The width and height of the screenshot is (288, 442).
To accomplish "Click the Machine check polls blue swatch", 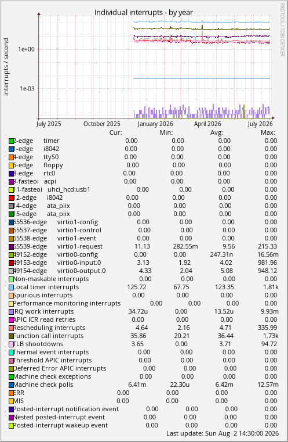I will pyautogui.click(x=11, y=385).
